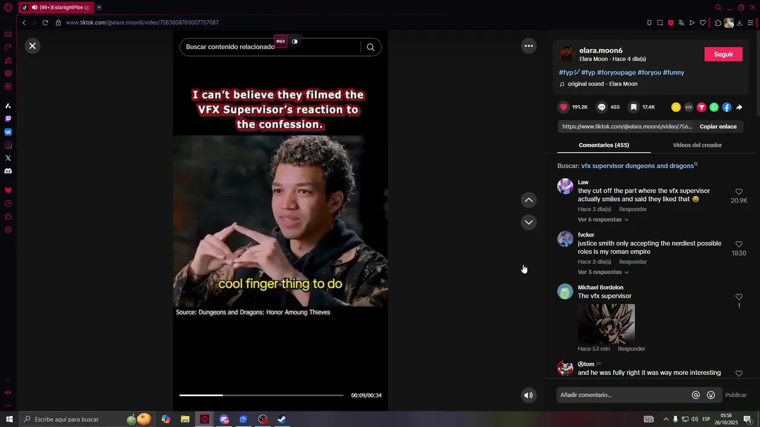Click the #funny hashtag

point(673,72)
